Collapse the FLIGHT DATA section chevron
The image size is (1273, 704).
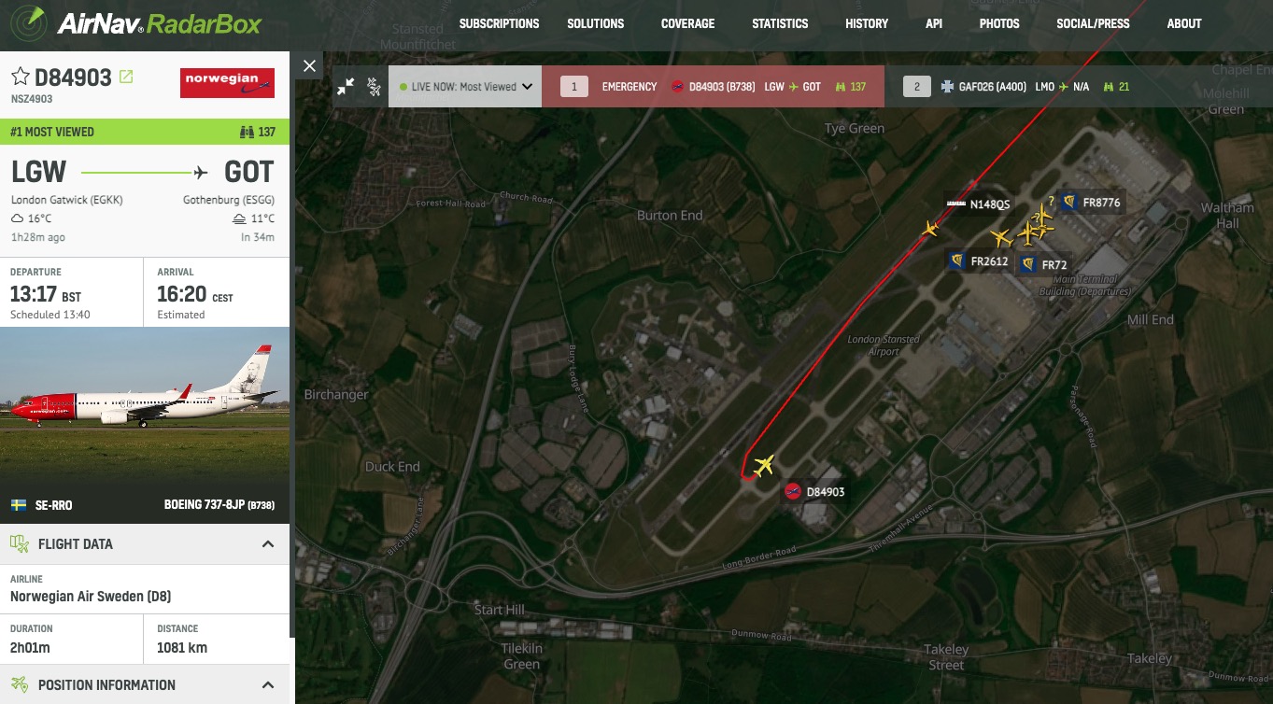click(268, 544)
